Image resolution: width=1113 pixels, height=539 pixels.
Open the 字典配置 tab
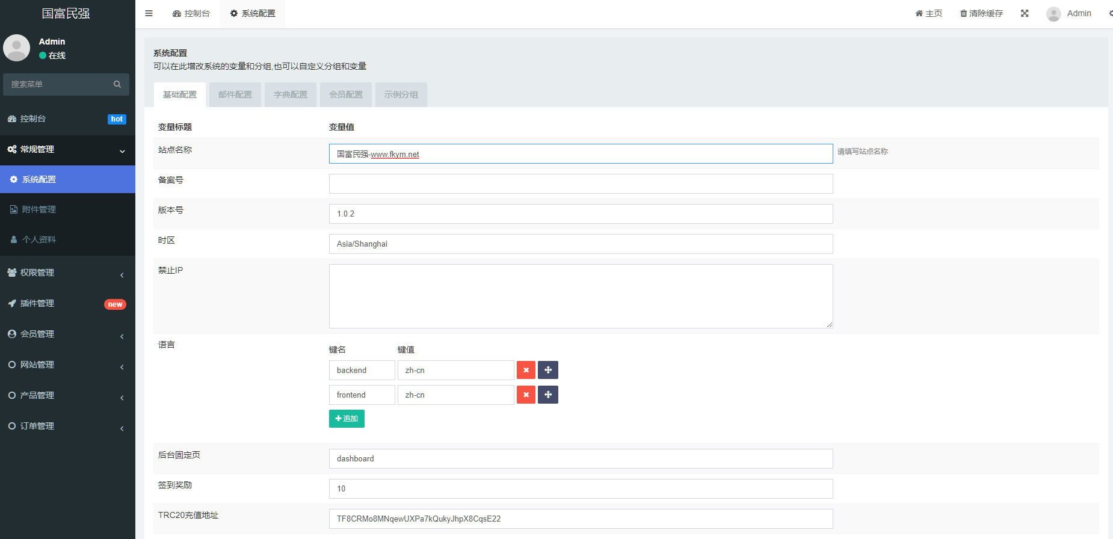pos(291,94)
